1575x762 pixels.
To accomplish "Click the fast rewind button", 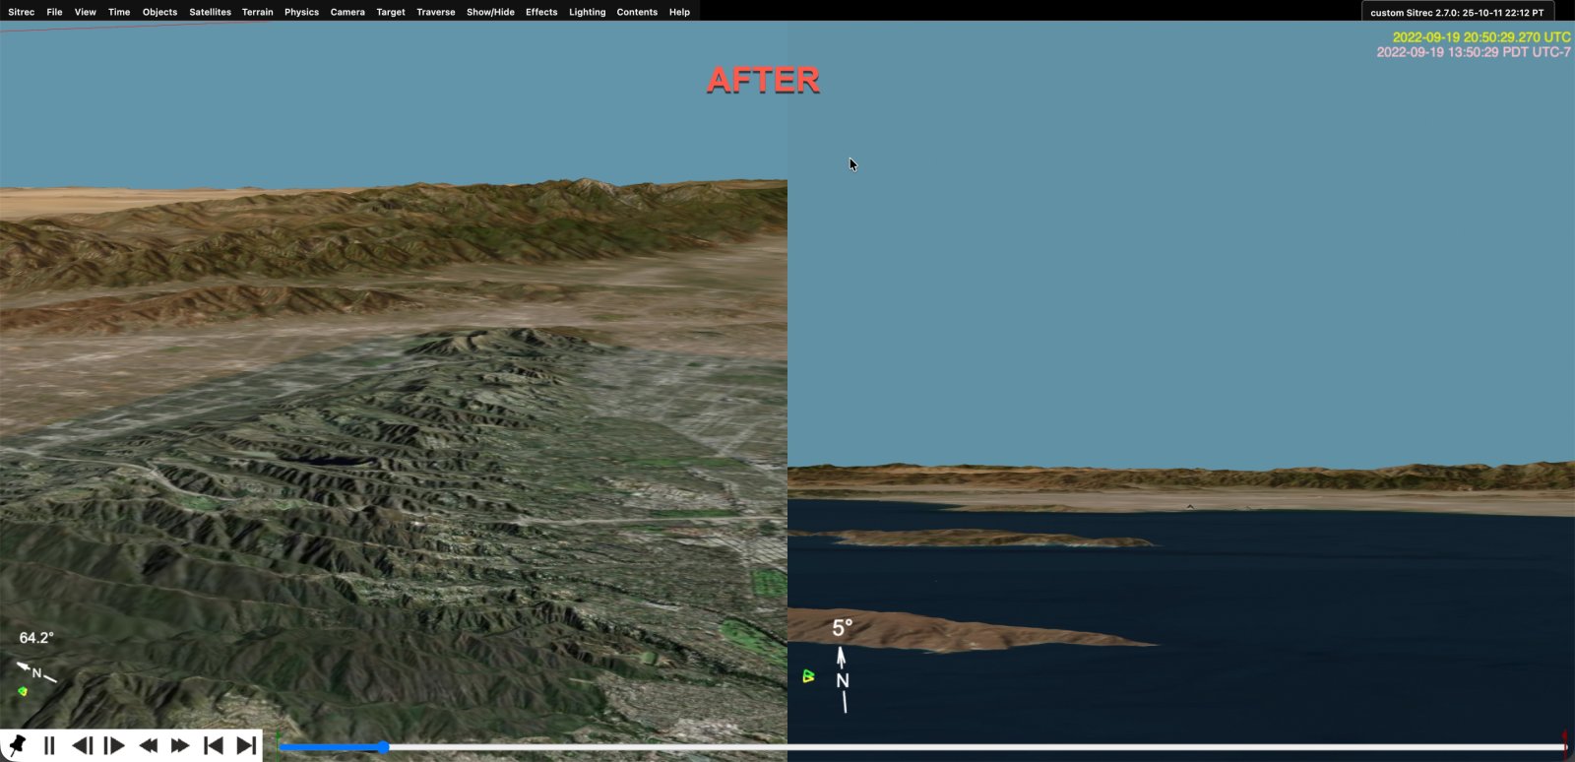I will (x=148, y=745).
